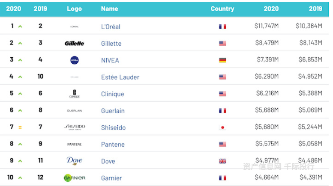Click the Gillette brand logo
The height and width of the screenshot is (186, 333).
tap(74, 44)
